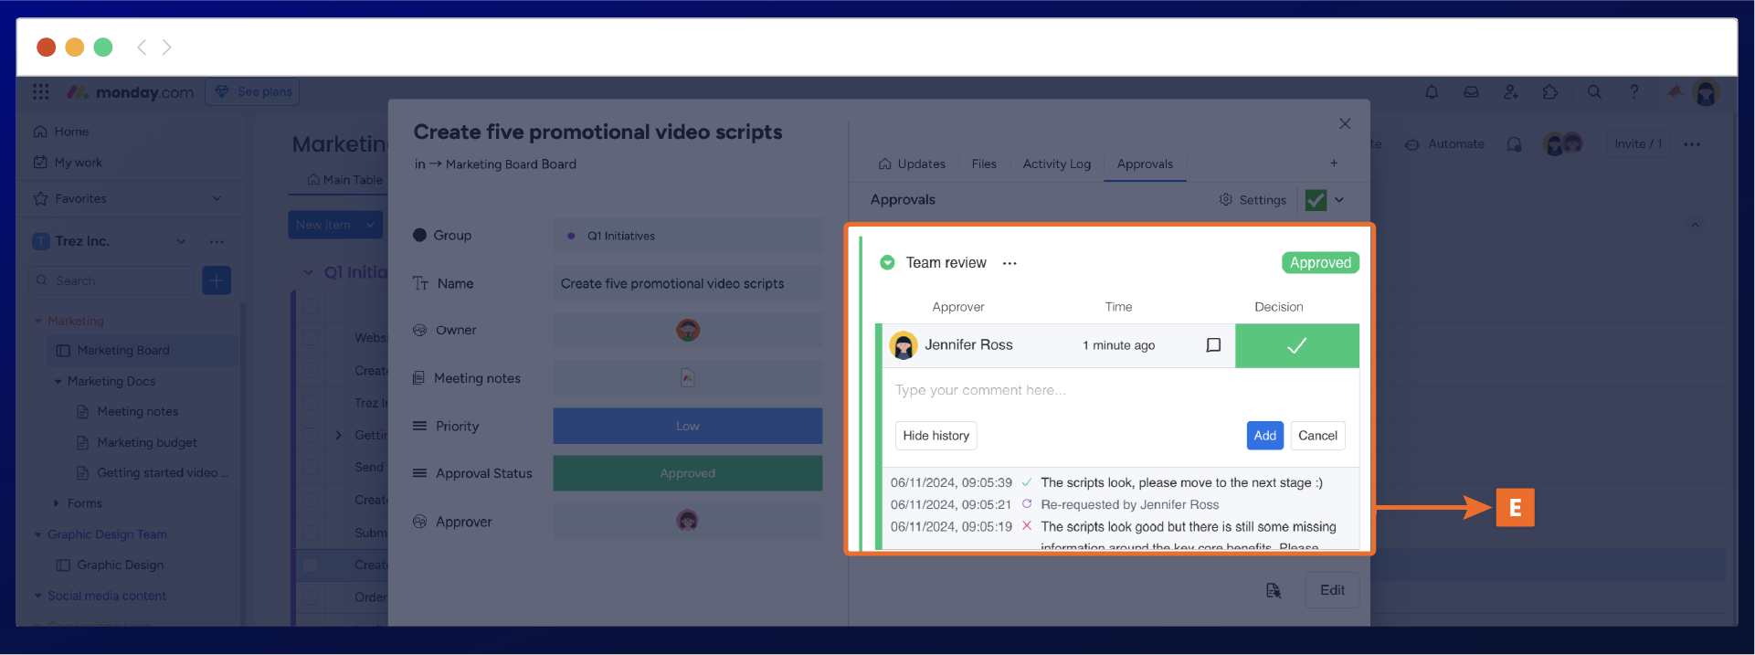Click the invite members icon
This screenshot has height=655, width=1755.
(1511, 92)
